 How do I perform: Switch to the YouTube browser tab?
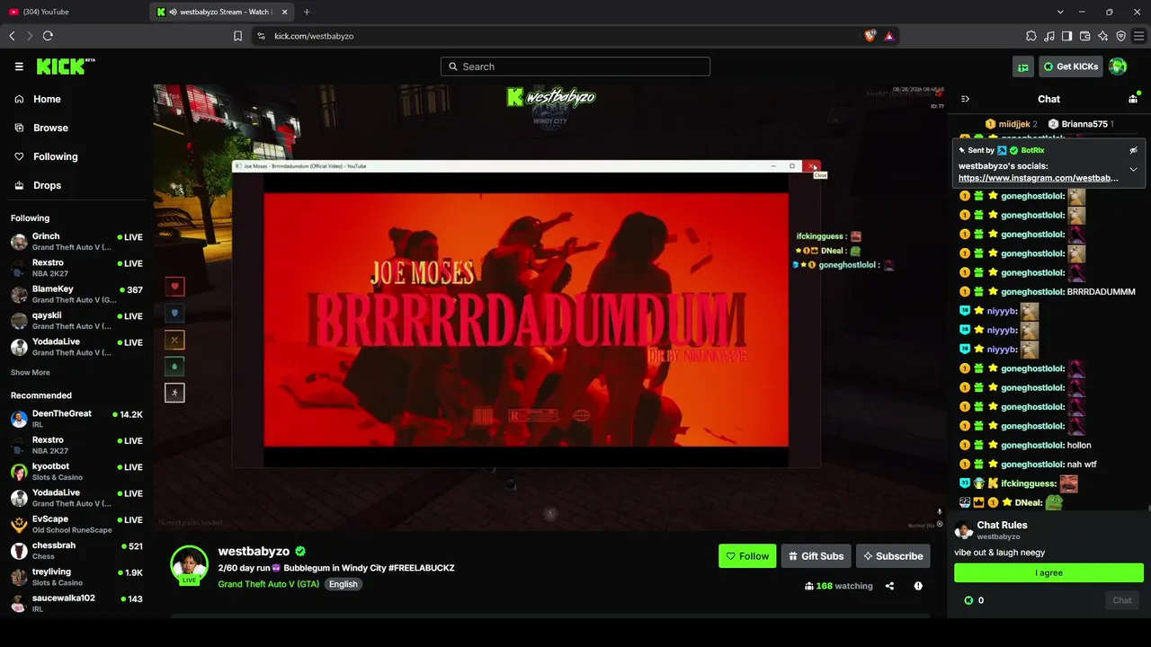(x=75, y=12)
